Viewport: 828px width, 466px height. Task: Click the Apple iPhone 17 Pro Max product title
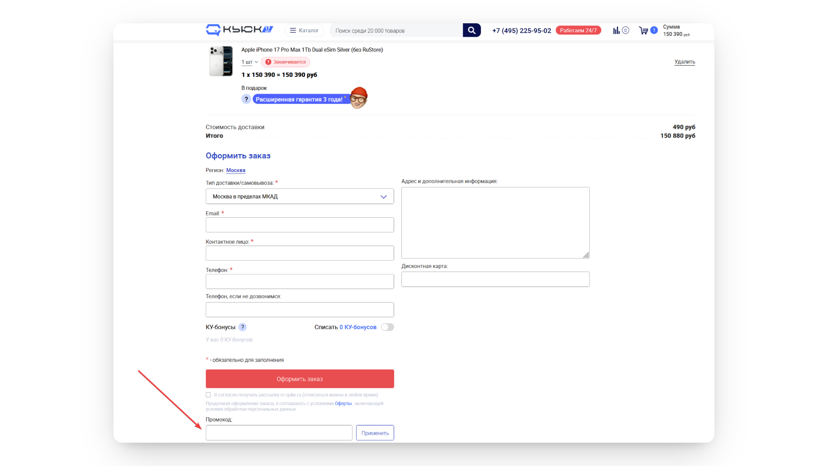[312, 50]
